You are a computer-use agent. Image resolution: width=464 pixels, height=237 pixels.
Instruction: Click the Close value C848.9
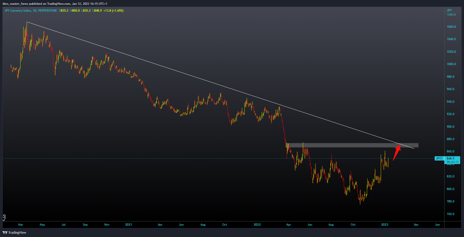[97, 11]
